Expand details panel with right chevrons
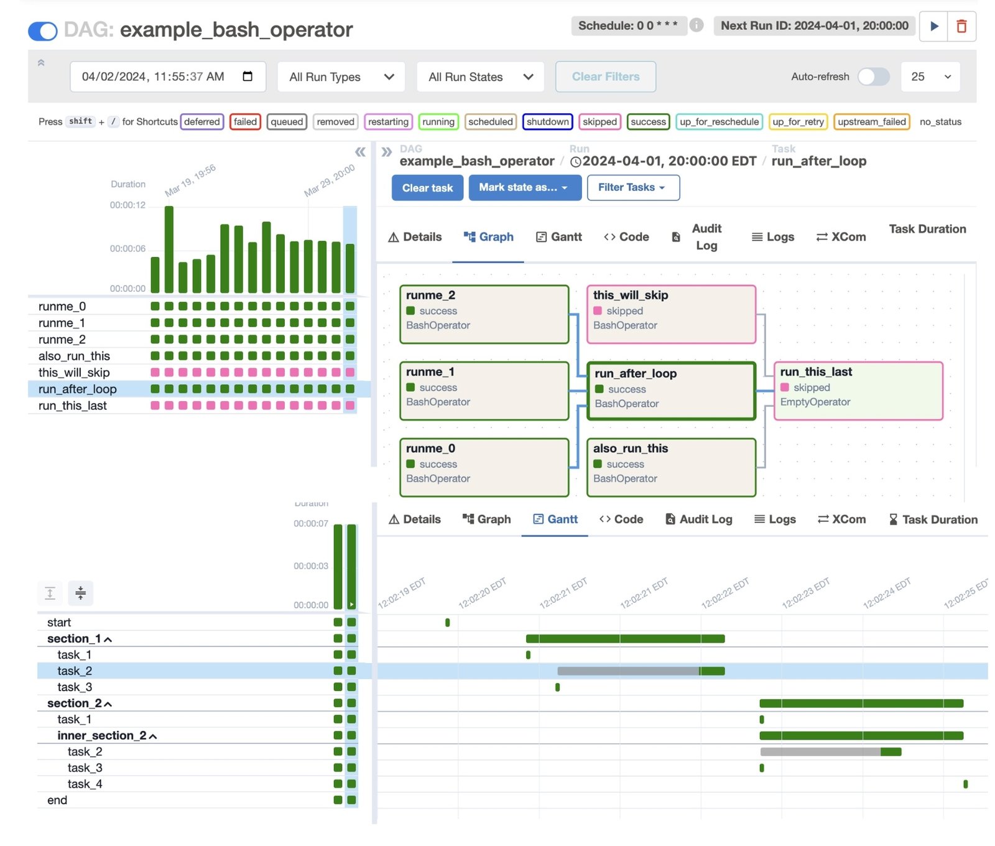 [x=386, y=152]
